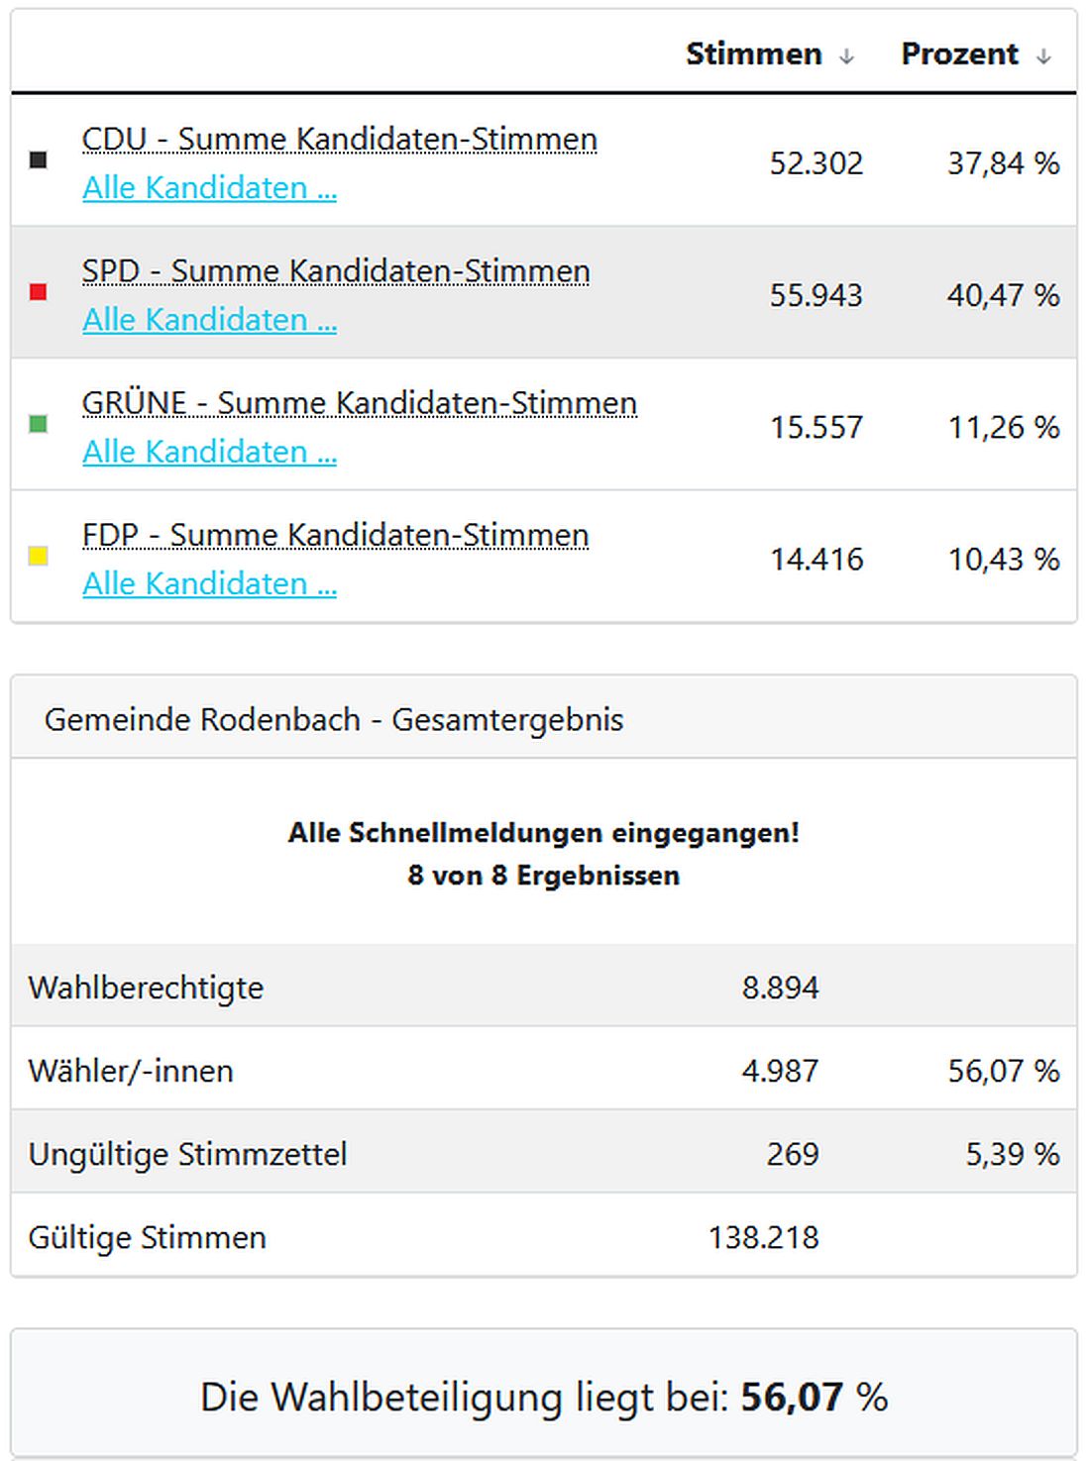
Task: Click the sort arrow beside Stimmen
Action: point(847,54)
